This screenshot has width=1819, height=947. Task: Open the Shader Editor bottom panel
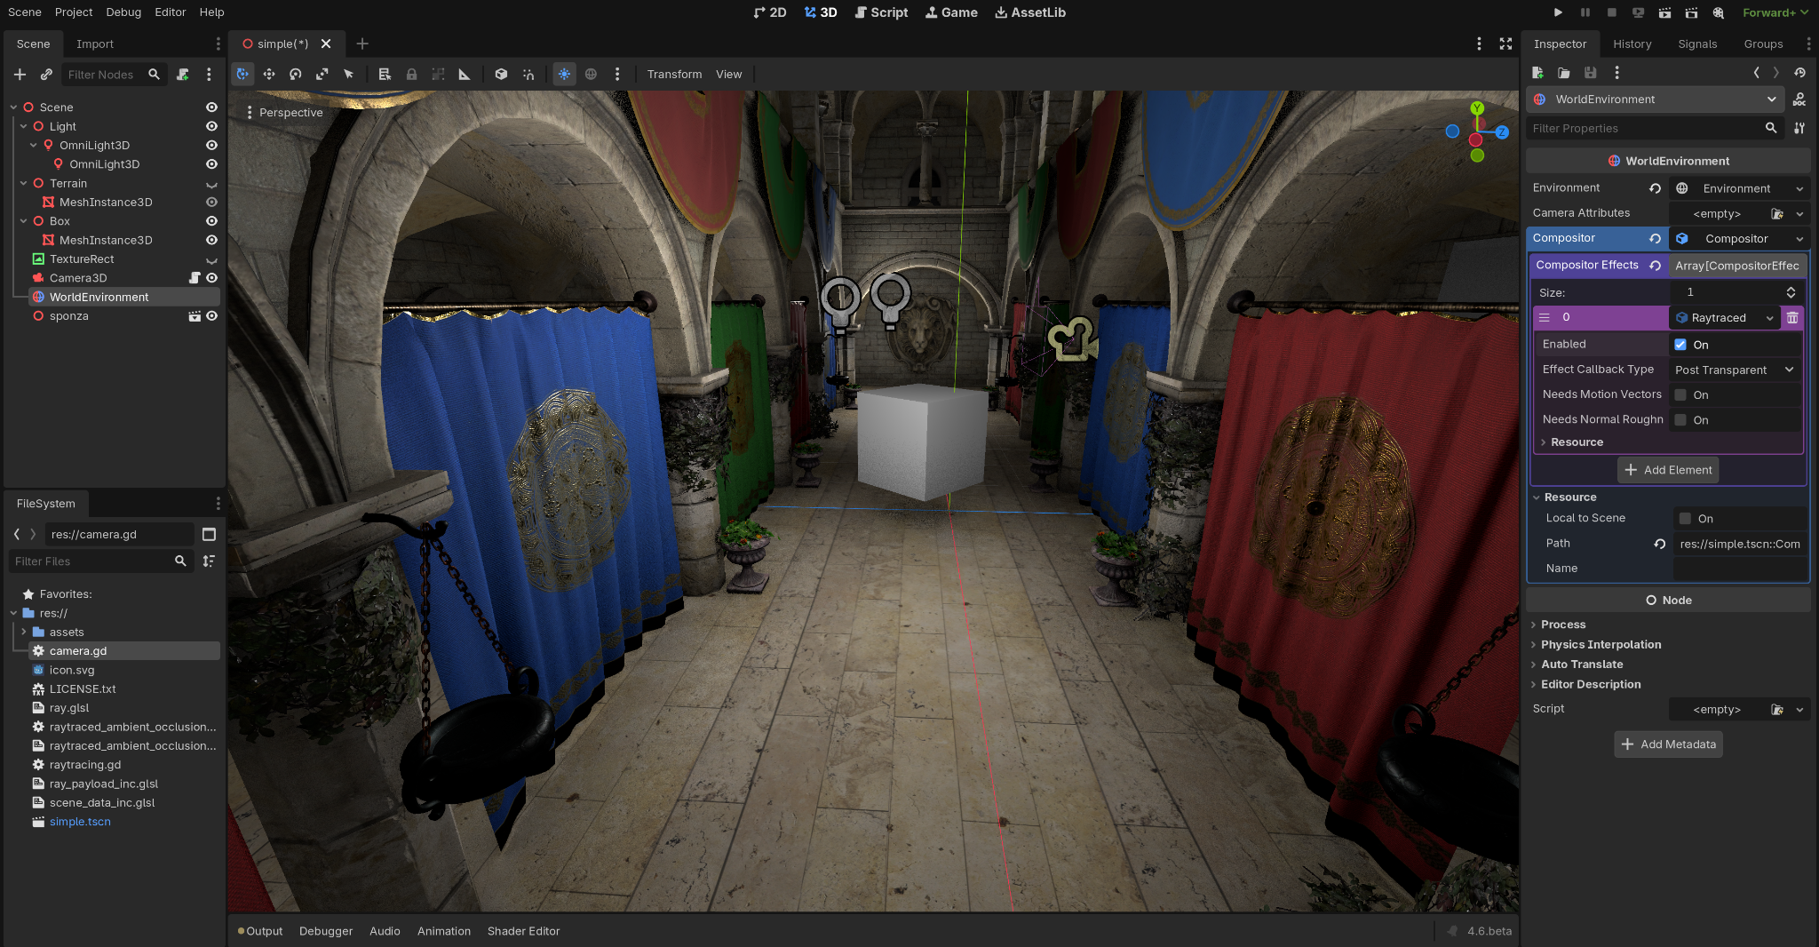click(523, 931)
